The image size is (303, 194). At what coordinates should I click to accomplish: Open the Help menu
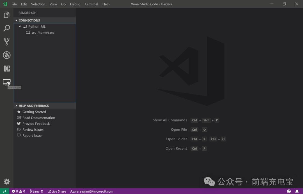106,4
